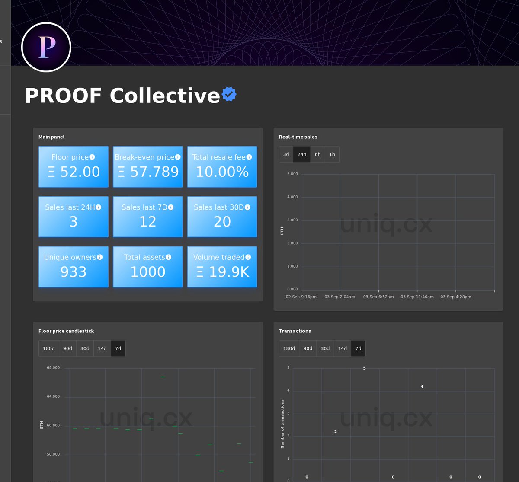Click the Total assets info icon
The width and height of the screenshot is (519, 482).
pyautogui.click(x=169, y=257)
